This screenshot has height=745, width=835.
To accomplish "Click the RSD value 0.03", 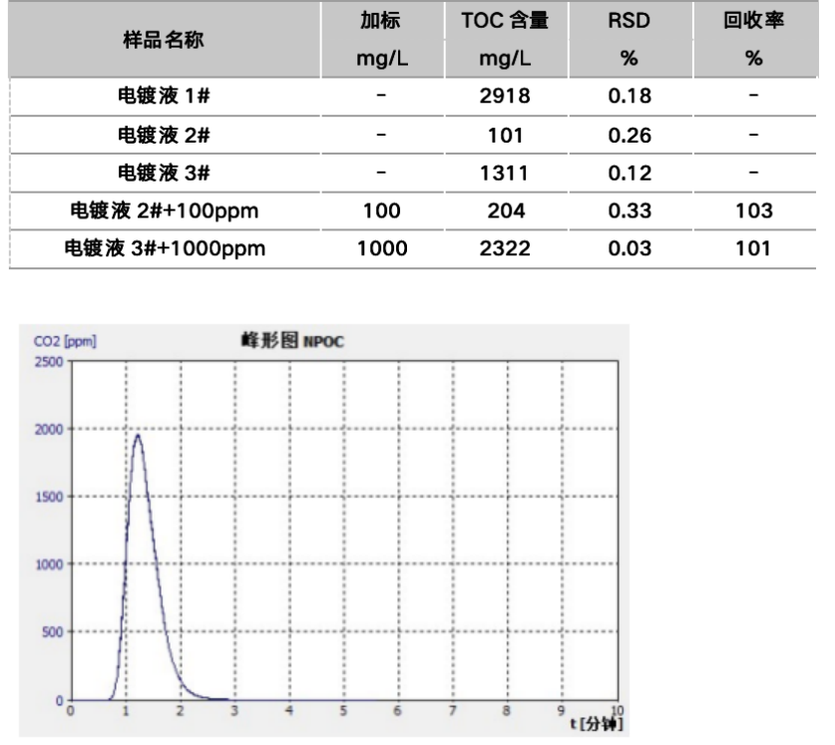I will tap(628, 248).
